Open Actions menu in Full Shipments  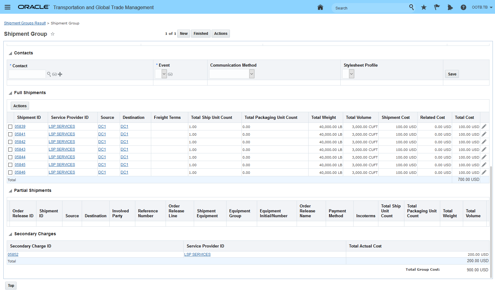(x=20, y=106)
